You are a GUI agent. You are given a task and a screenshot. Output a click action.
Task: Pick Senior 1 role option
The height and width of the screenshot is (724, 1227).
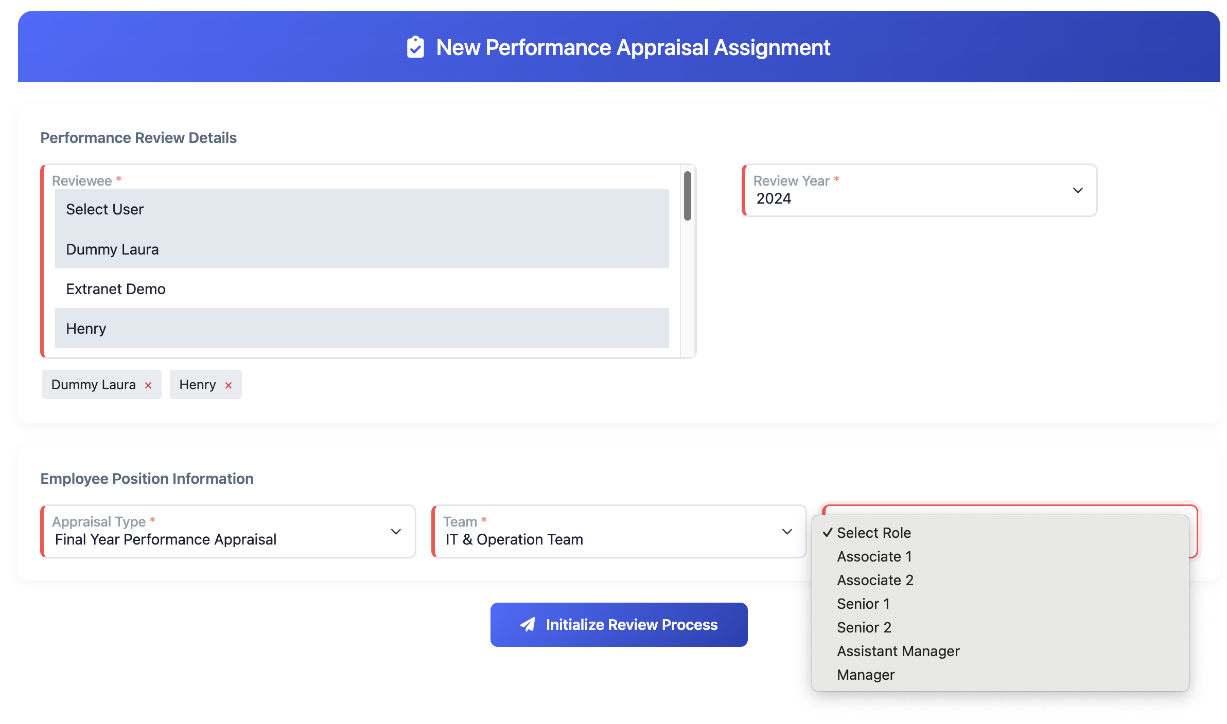[x=863, y=604]
